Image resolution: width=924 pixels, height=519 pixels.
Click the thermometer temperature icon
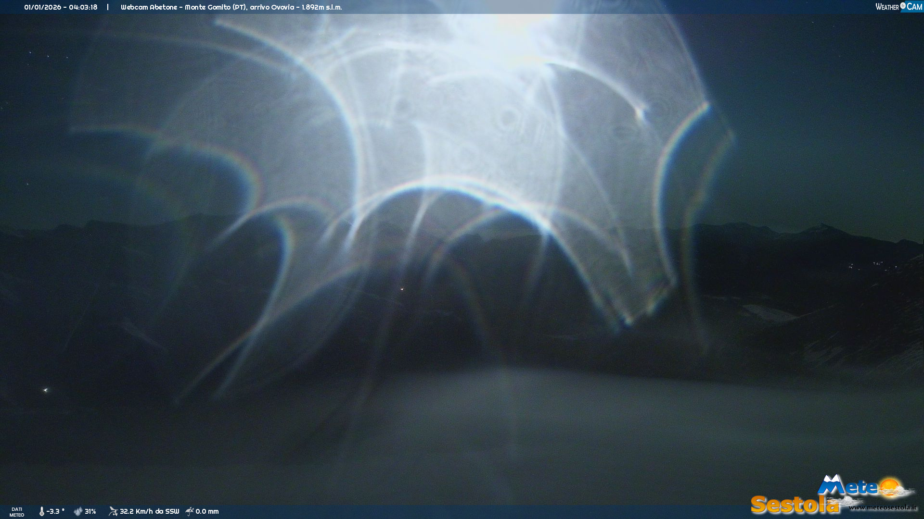coord(42,512)
